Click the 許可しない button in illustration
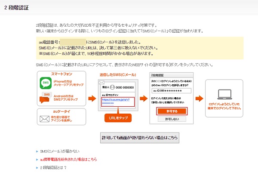Screen dimensions: 258x173 (x=172, y=119)
